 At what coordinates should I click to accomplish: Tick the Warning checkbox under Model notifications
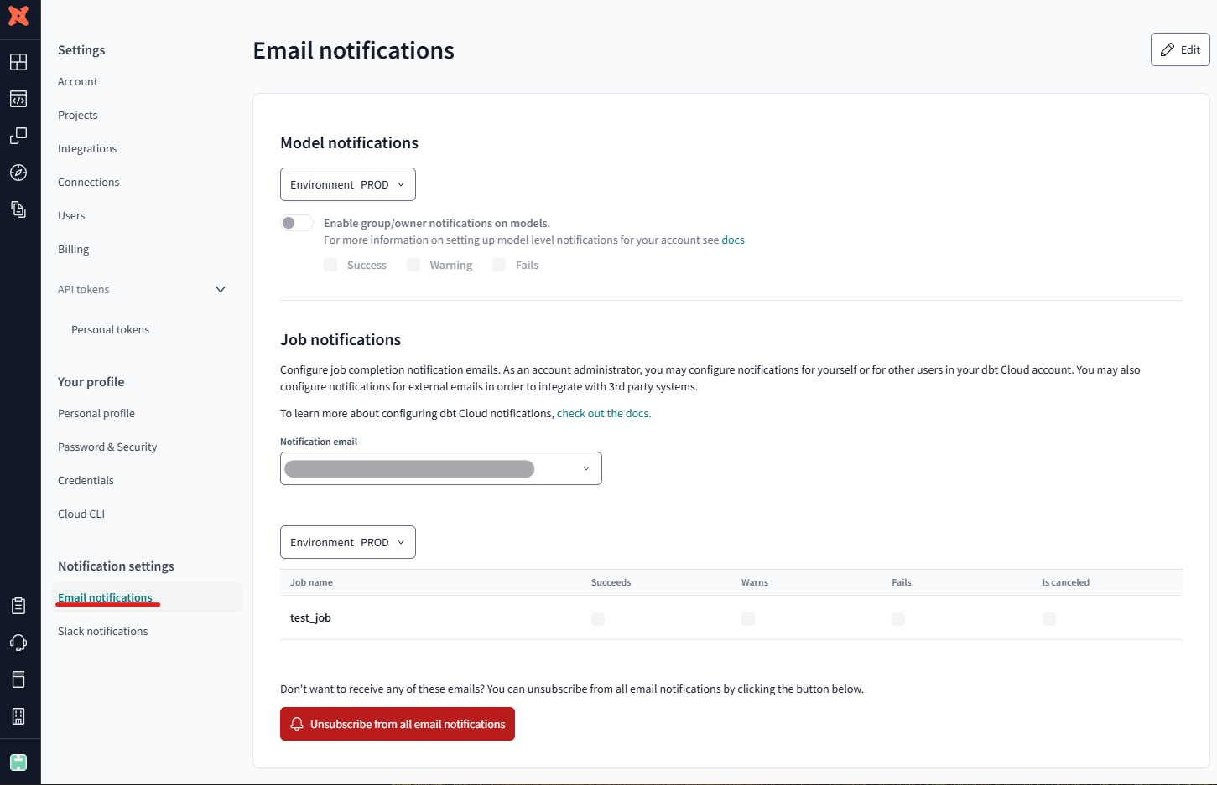[x=413, y=265]
